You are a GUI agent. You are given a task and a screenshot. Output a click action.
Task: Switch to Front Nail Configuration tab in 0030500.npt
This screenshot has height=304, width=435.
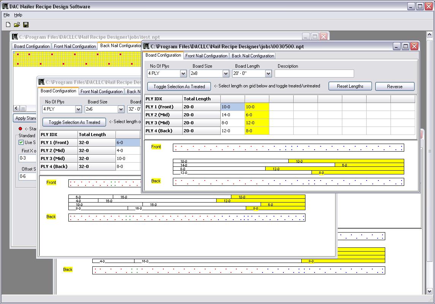tap(206, 56)
